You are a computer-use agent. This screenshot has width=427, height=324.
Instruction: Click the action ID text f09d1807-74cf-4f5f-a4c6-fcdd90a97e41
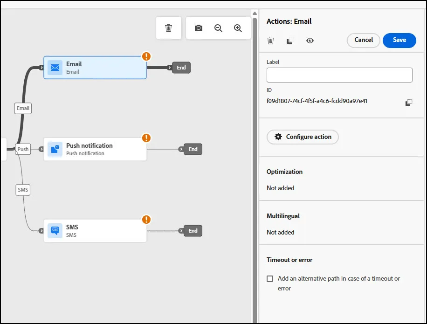pos(317,101)
